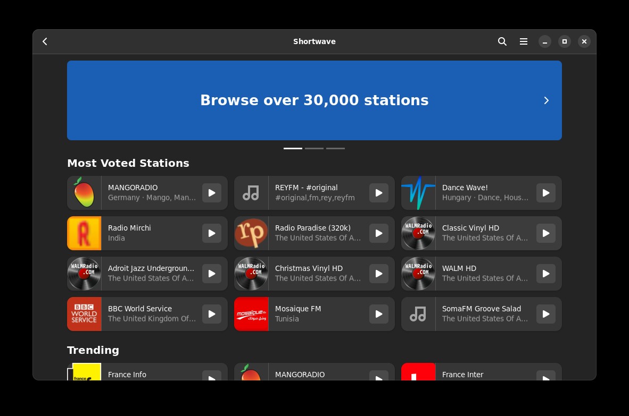This screenshot has height=416, width=629.
Task: Select the Christmas Vinyl HD title
Action: click(x=309, y=269)
